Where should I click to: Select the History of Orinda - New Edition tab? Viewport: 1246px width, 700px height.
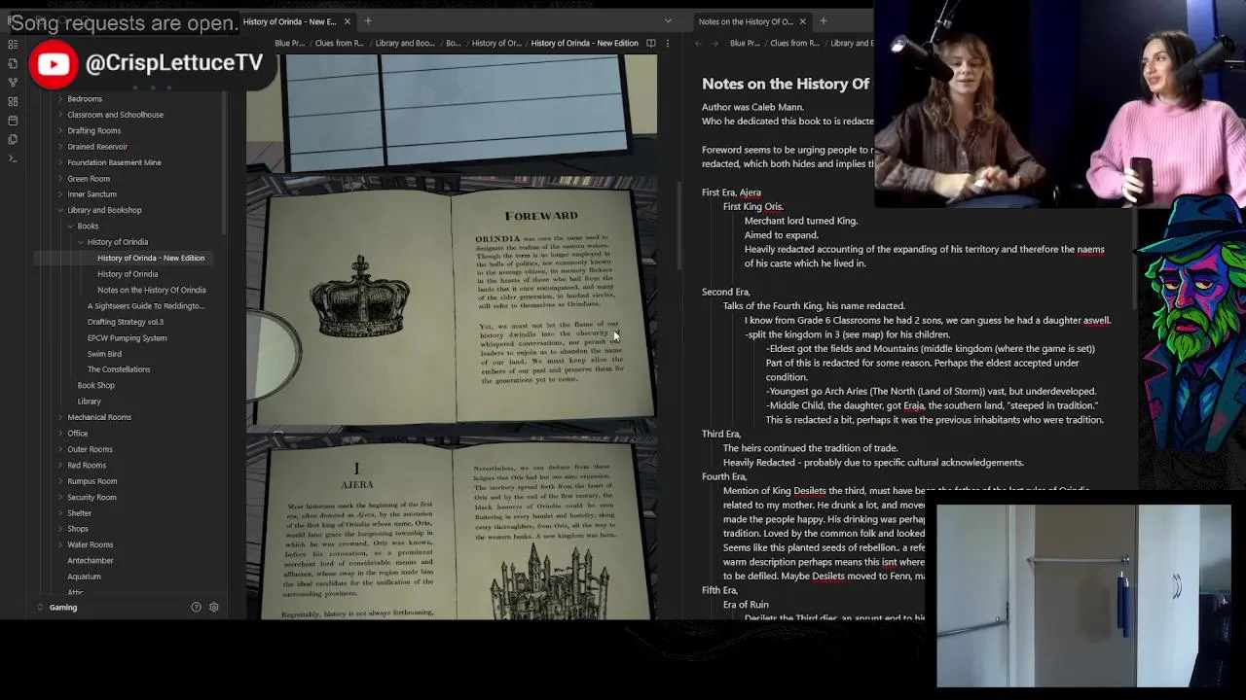[x=289, y=21]
